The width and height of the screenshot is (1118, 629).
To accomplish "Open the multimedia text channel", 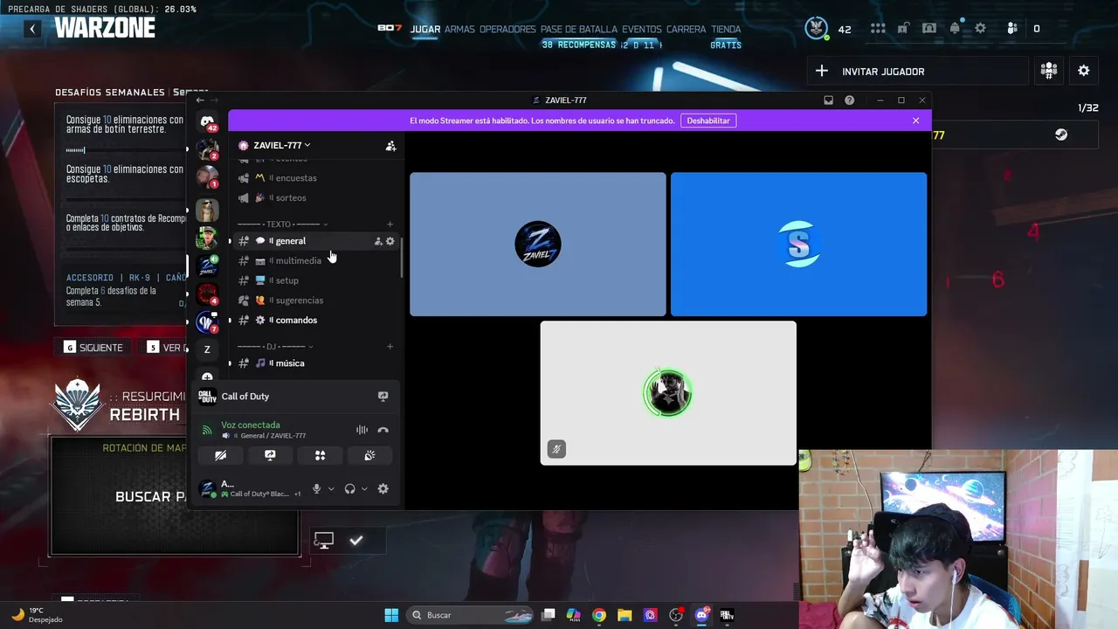I will (x=314, y=260).
